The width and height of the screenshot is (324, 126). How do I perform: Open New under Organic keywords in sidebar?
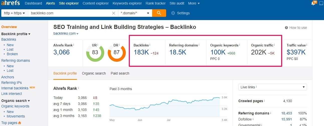click(x=10, y=112)
